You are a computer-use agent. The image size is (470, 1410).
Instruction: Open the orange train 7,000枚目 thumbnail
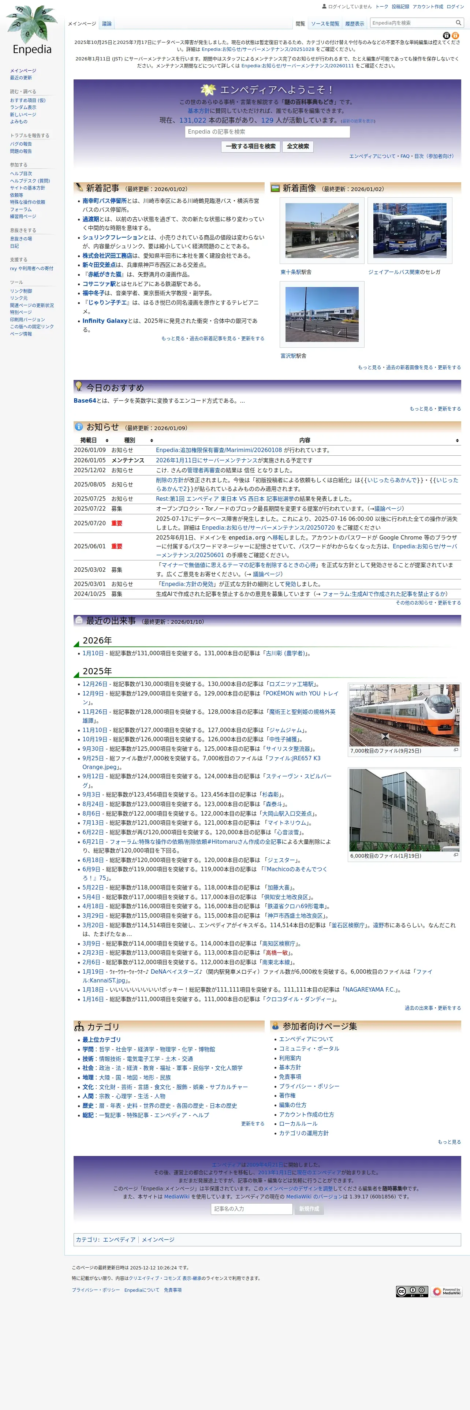(404, 715)
